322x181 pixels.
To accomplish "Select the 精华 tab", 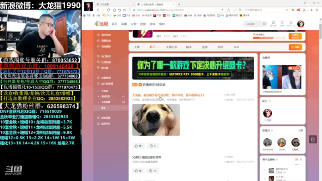I will pyautogui.click(x=189, y=47).
